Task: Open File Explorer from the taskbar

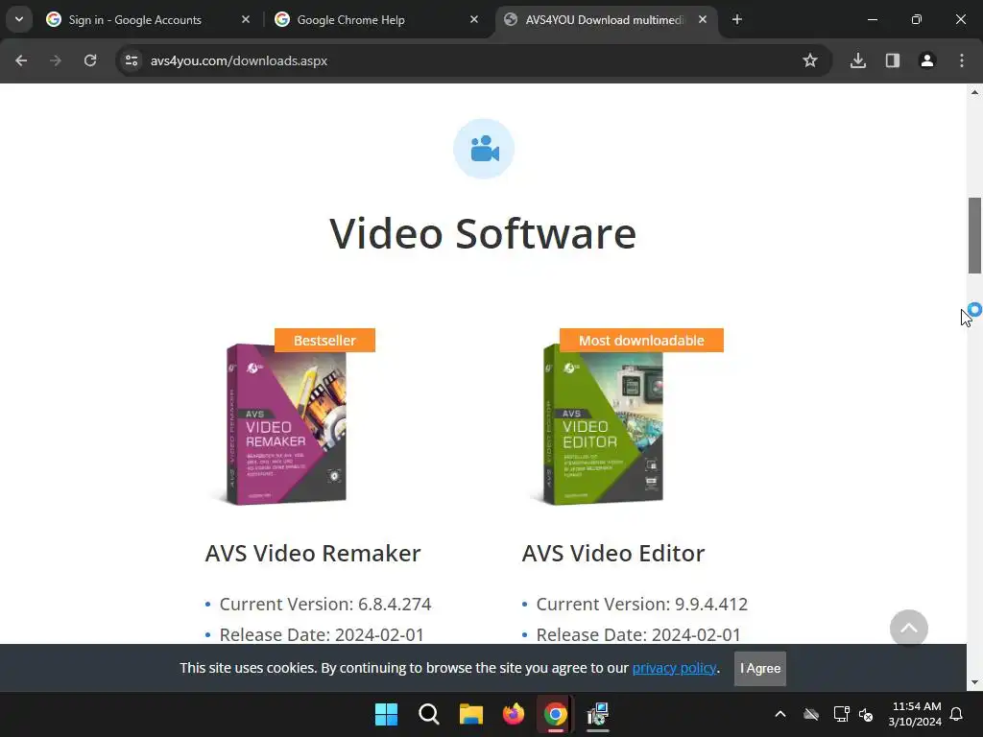Action: pos(470,714)
